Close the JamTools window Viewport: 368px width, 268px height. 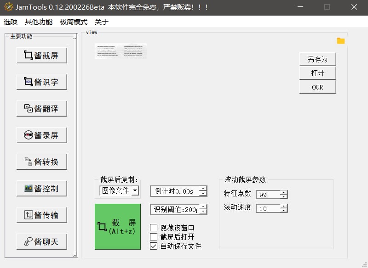pyautogui.click(x=354, y=7)
